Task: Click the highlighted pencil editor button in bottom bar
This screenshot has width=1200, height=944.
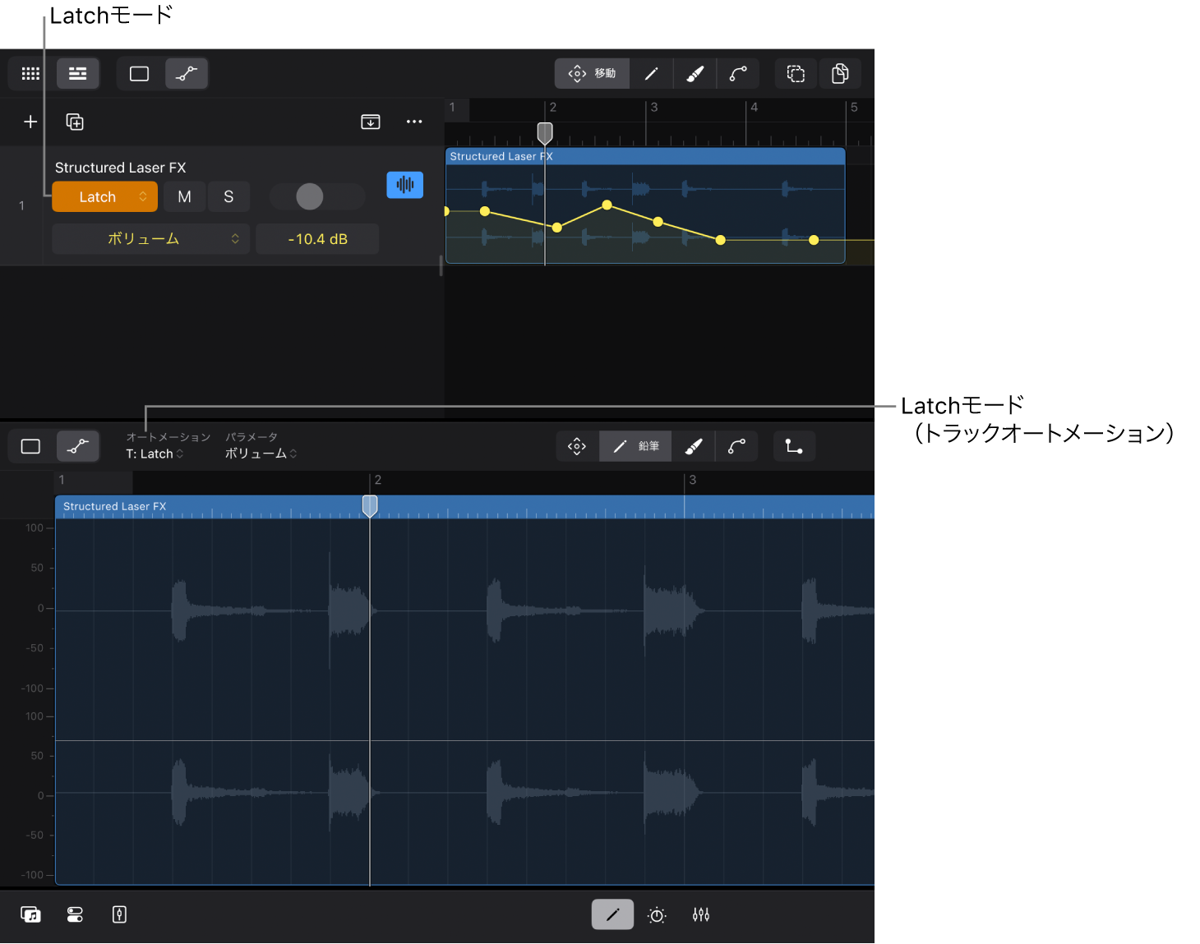Action: tap(612, 914)
